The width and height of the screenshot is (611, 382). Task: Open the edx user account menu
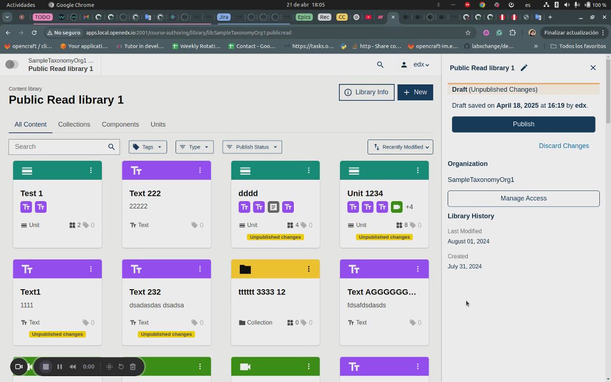click(415, 65)
